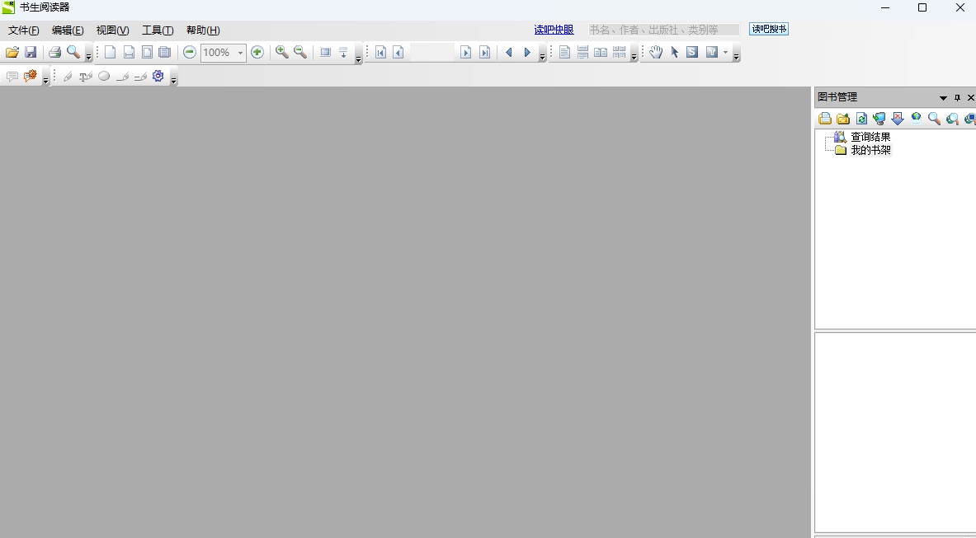Click the speech bubble comment icon
This screenshot has height=538, width=976.
[x=12, y=76]
